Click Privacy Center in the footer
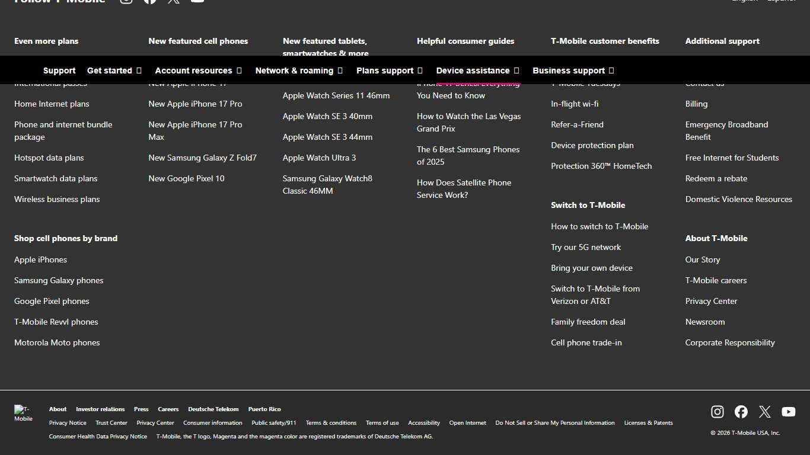The width and height of the screenshot is (810, 455). click(x=155, y=422)
